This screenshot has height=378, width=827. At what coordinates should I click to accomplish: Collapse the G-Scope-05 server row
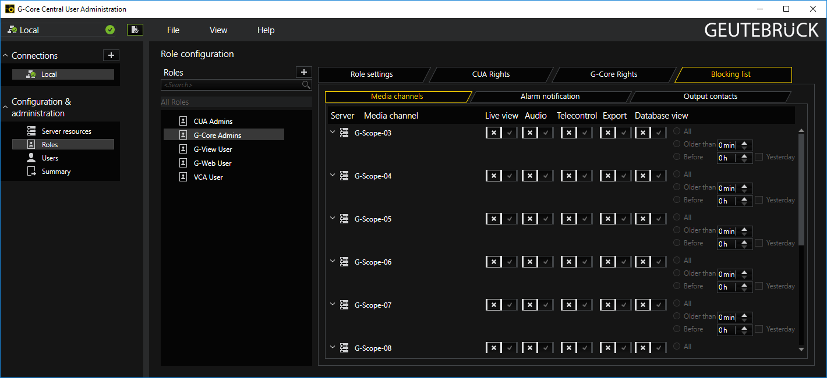[333, 218]
